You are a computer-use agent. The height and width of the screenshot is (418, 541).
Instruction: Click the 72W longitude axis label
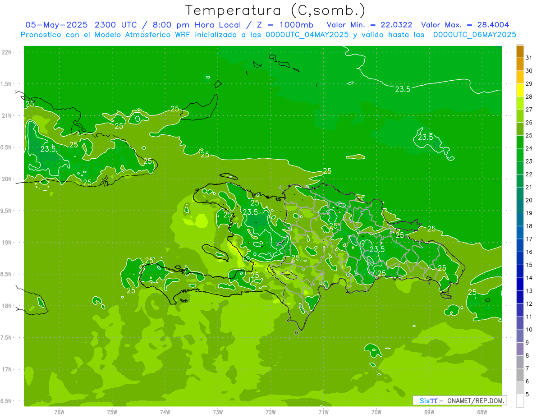coord(270,412)
